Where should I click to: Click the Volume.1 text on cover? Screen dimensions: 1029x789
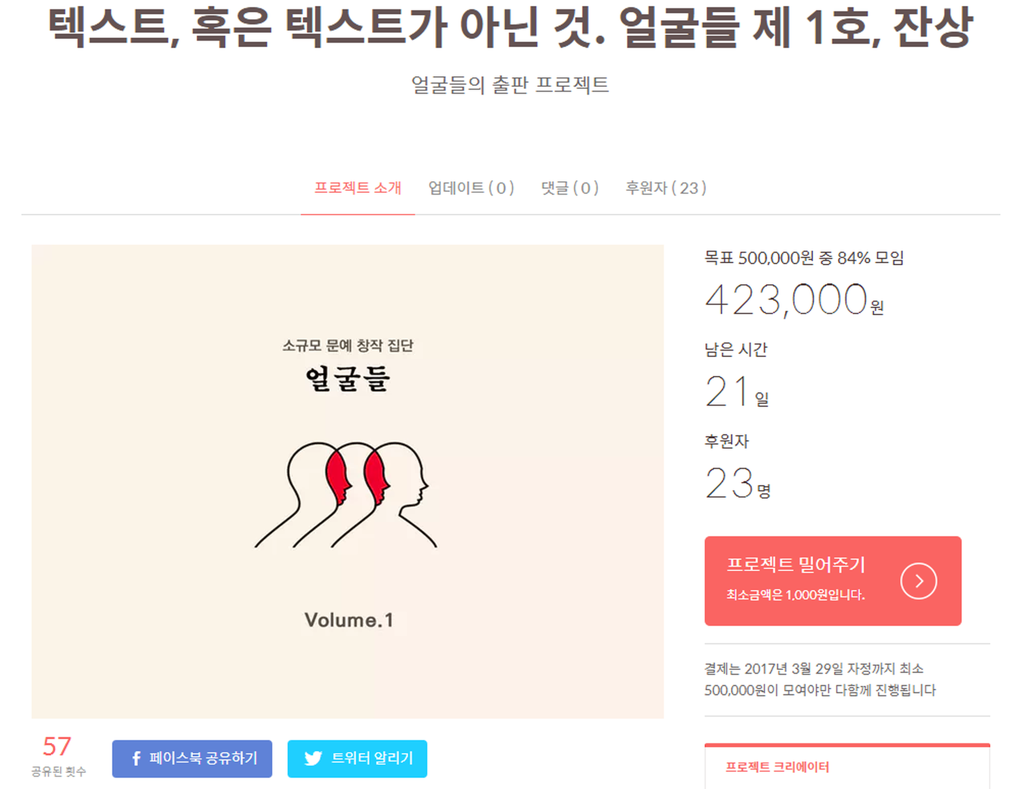coord(349,620)
